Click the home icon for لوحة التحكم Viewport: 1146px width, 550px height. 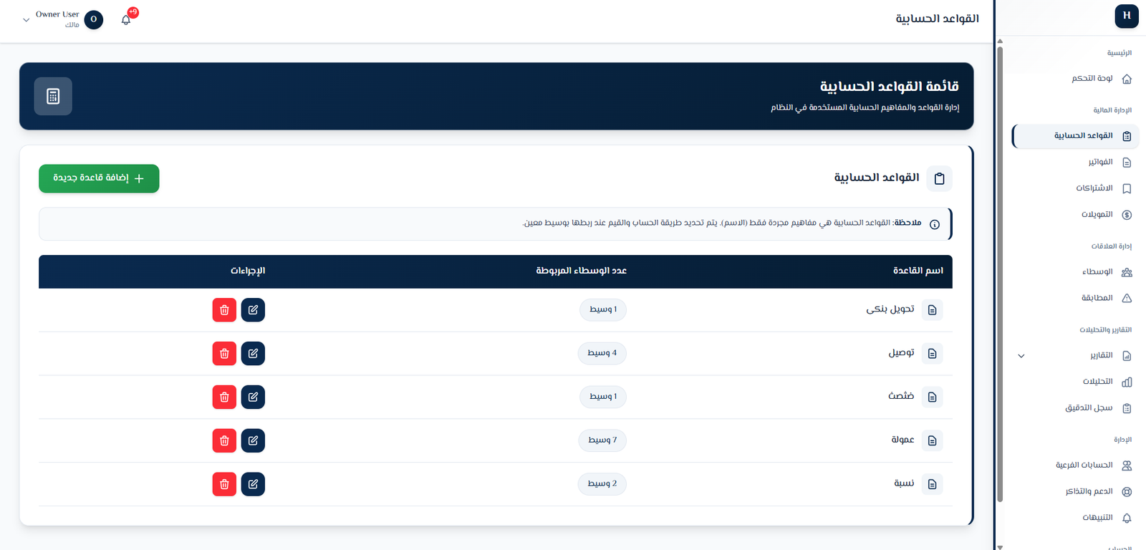pyautogui.click(x=1127, y=79)
